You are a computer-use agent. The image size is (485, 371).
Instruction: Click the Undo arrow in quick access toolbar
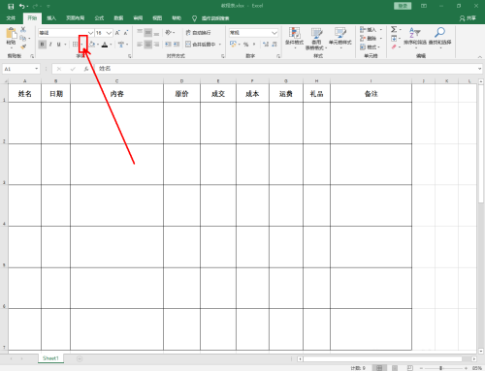click(x=21, y=6)
